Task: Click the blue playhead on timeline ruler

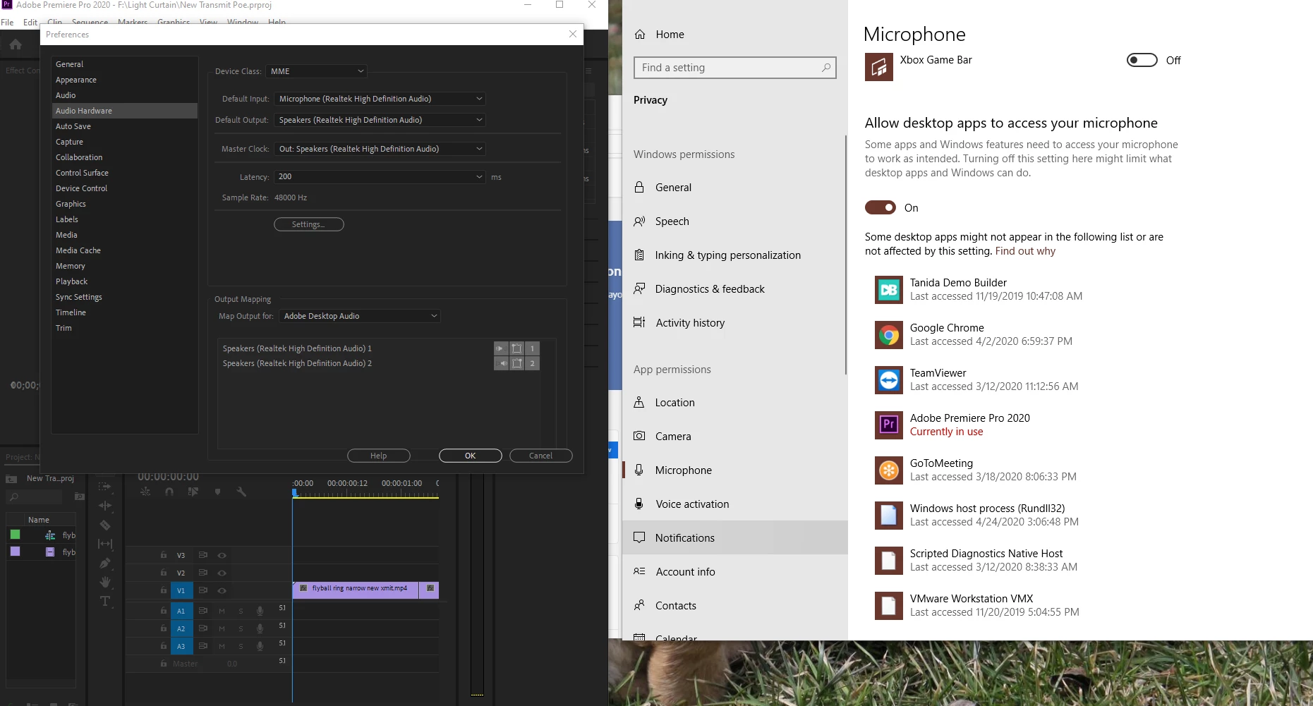Action: coord(294,492)
